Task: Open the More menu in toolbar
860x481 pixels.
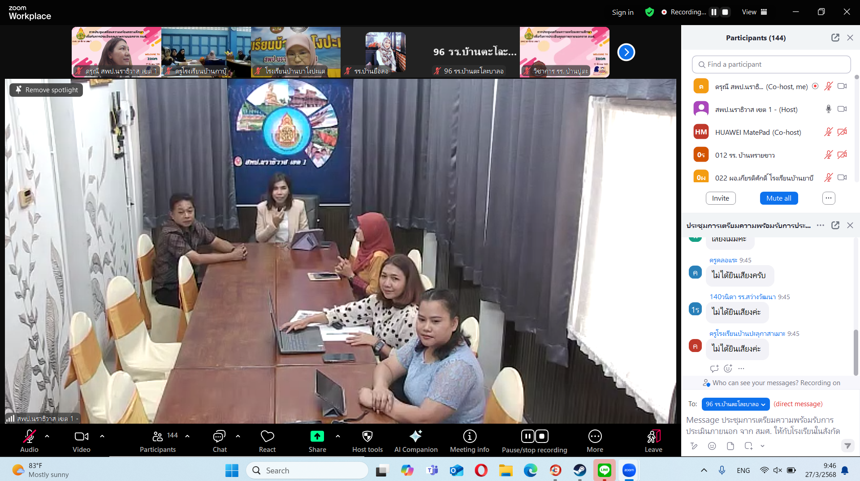Action: click(595, 437)
